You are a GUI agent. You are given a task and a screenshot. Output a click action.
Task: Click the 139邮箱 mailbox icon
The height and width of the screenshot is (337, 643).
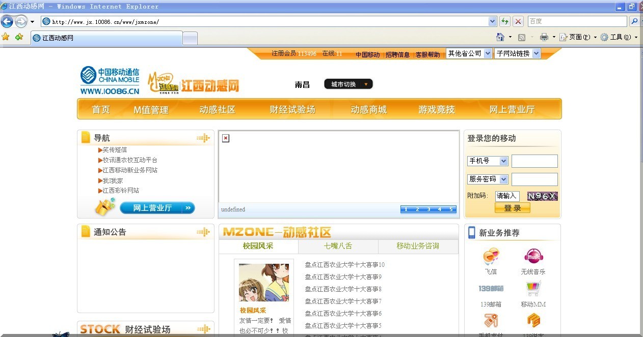point(491,289)
